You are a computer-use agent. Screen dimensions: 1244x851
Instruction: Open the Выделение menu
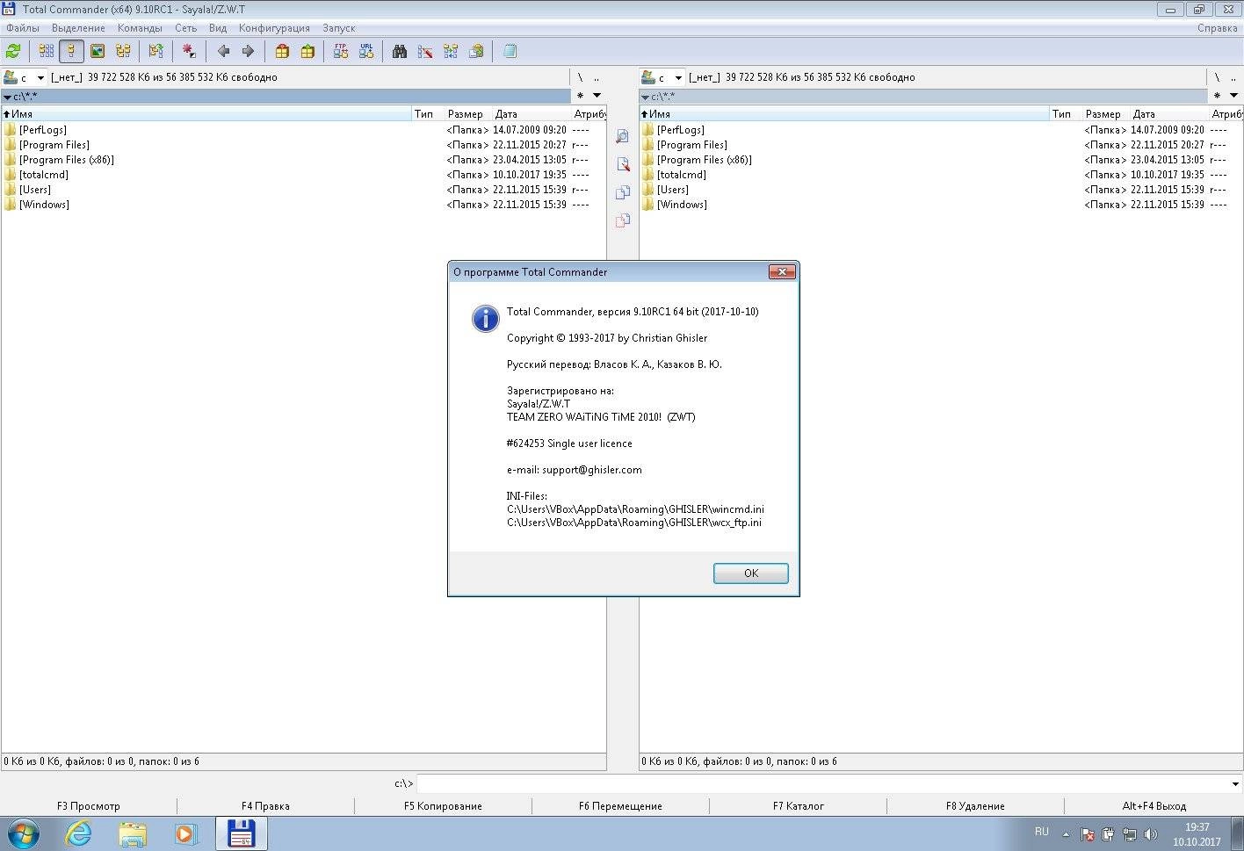click(78, 28)
